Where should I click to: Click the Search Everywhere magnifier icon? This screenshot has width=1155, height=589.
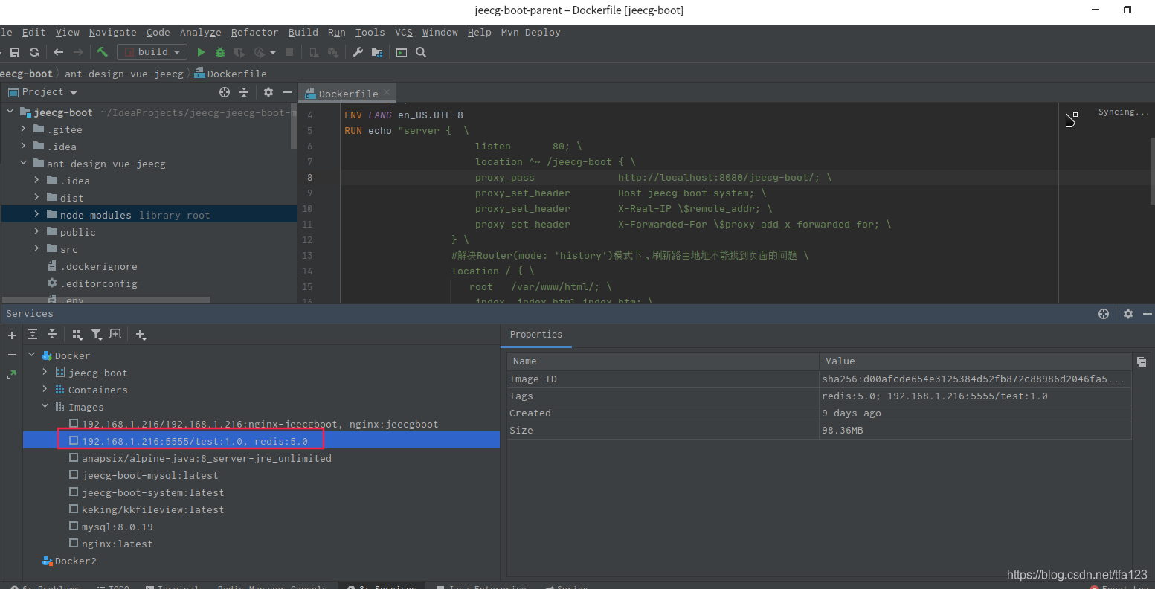coord(421,52)
